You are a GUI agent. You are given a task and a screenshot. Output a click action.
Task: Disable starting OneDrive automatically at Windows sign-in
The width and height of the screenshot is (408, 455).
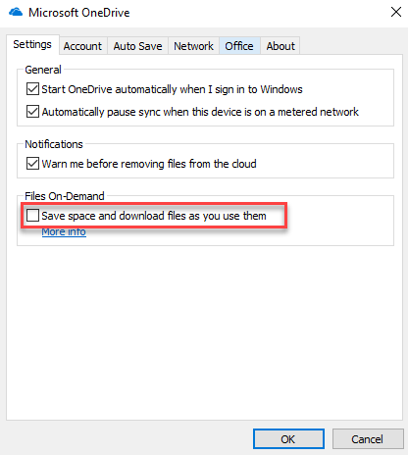pyautogui.click(x=32, y=89)
